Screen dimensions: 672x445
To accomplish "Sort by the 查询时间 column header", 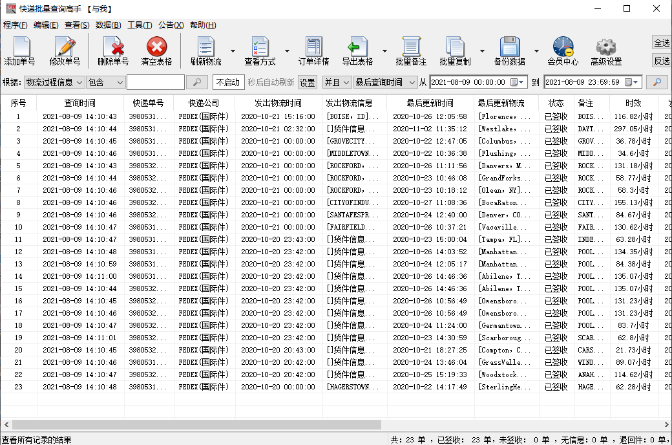I will click(79, 103).
